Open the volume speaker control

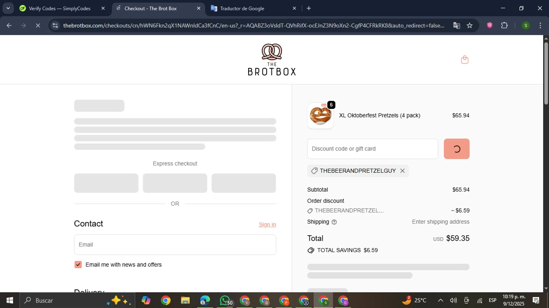pyautogui.click(x=453, y=300)
